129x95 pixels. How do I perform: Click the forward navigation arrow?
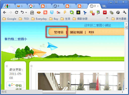[x=11, y=12]
